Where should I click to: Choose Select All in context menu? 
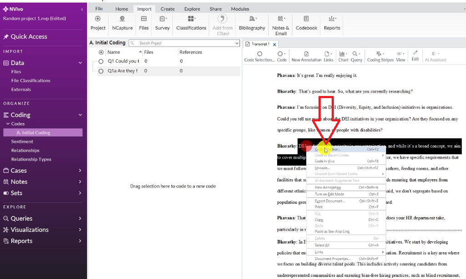point(346,245)
